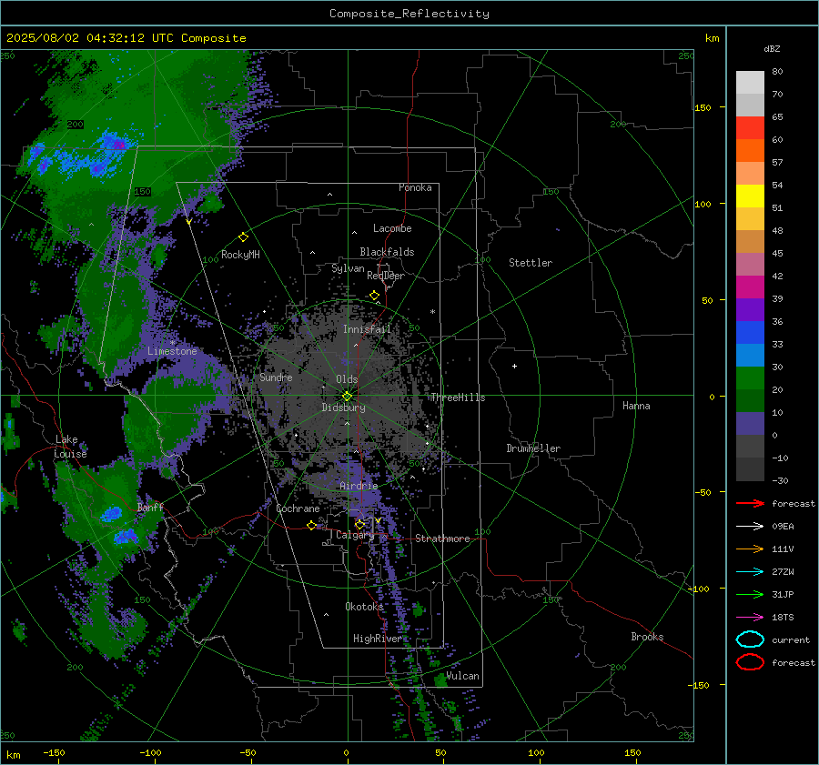Click the ThreeHills label
The width and height of the screenshot is (819, 765).
point(458,398)
